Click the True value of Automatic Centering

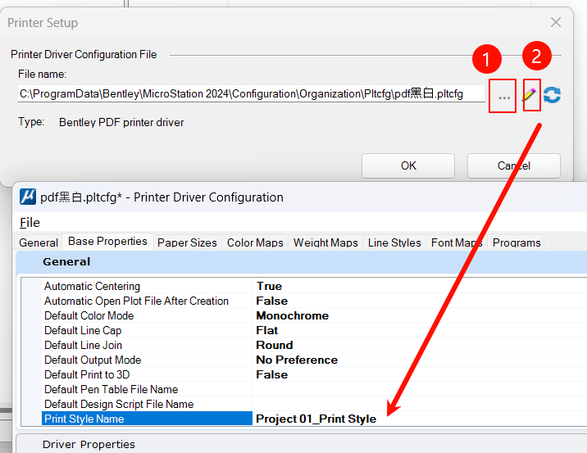click(x=269, y=286)
